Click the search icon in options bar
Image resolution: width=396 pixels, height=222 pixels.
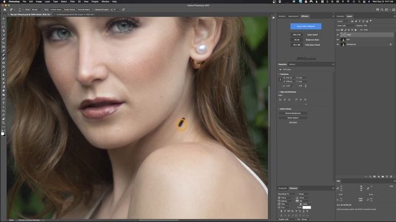[382, 10]
